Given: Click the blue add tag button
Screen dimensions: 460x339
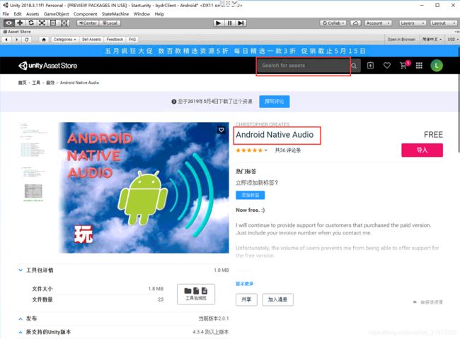Looking at the screenshot, I should (x=251, y=195).
